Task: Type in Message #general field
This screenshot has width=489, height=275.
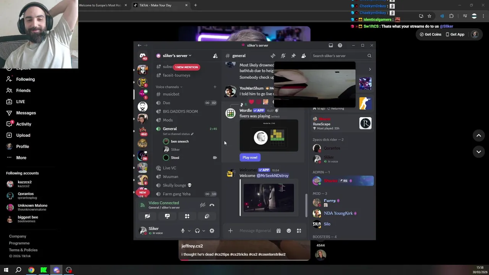Action: coord(255,231)
